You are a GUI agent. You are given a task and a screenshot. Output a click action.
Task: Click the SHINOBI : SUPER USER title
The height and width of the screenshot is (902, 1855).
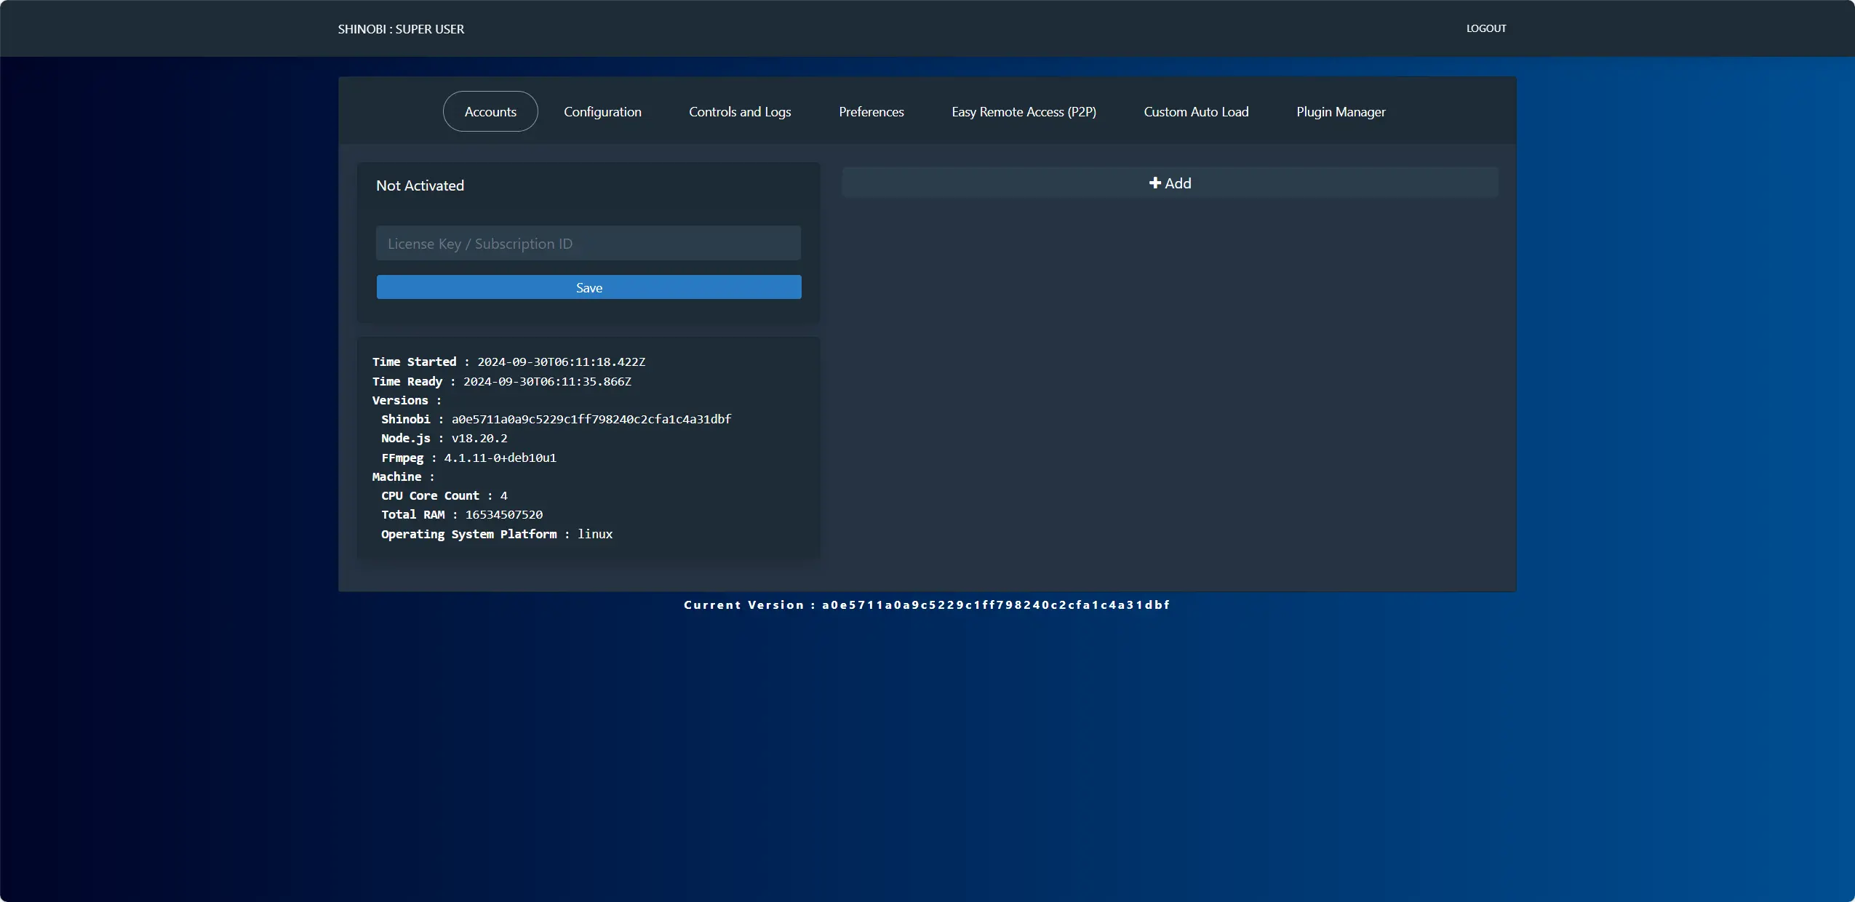[x=401, y=29]
